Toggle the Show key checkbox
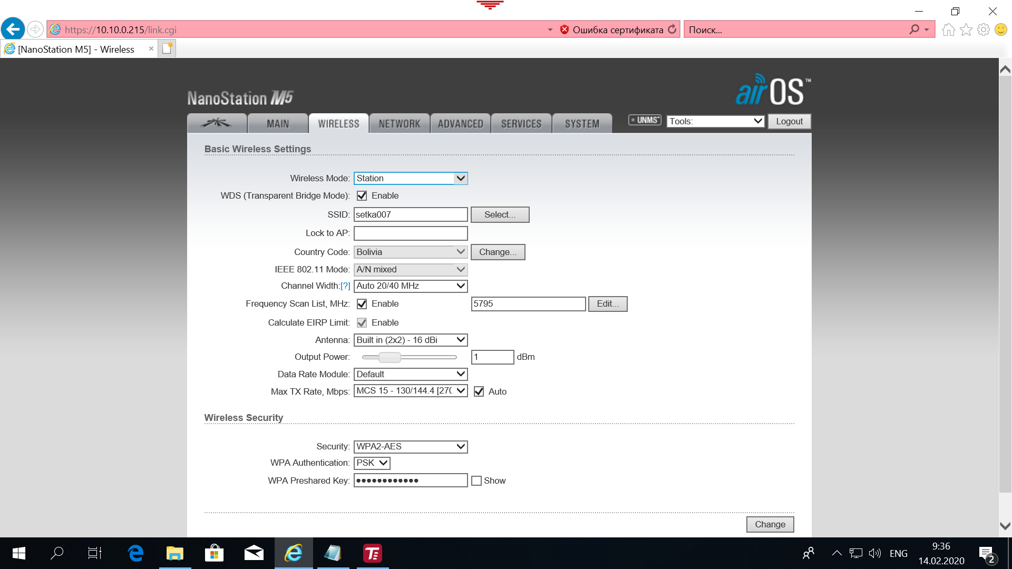The image size is (1012, 569). [x=476, y=480]
